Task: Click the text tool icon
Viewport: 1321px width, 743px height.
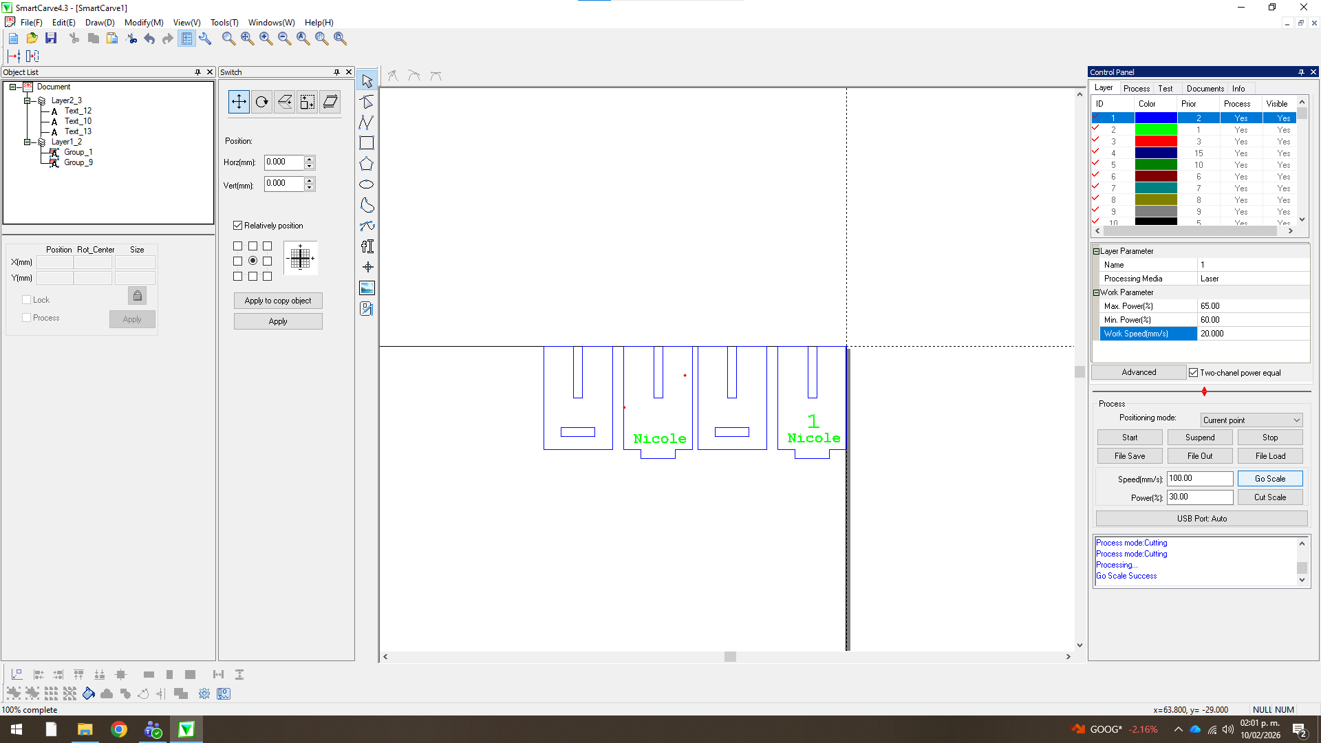Action: [x=367, y=246]
